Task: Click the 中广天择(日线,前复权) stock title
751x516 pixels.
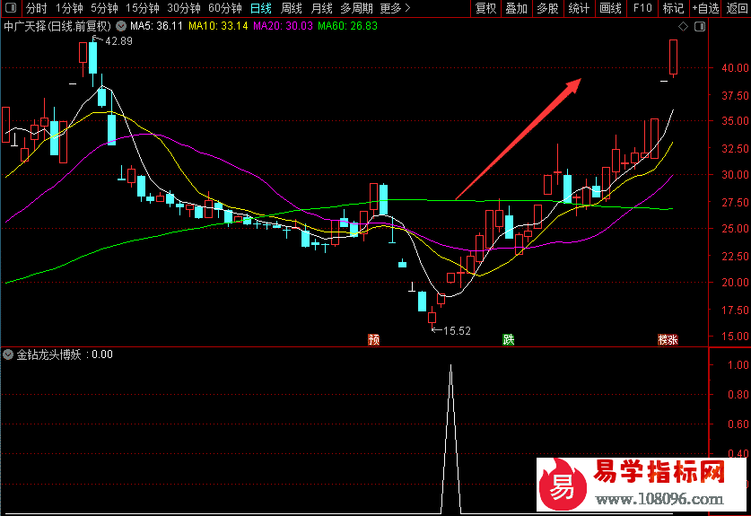Action: pos(57,26)
